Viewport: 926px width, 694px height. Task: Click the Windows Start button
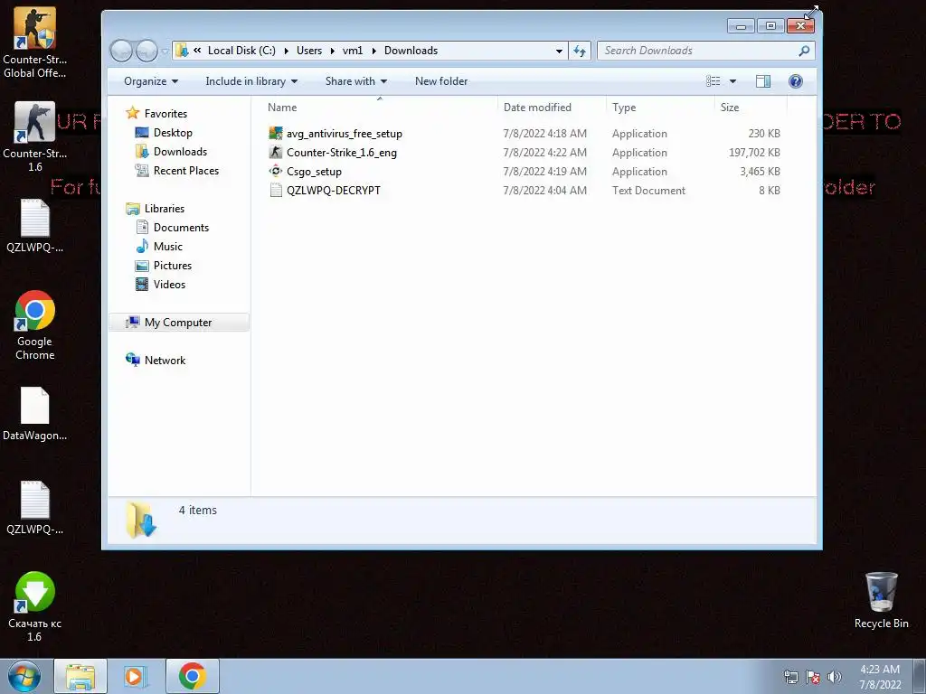(24, 676)
